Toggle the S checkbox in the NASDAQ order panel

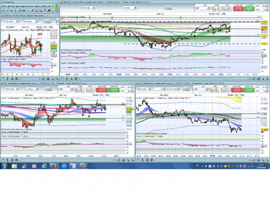(x=257, y=6)
